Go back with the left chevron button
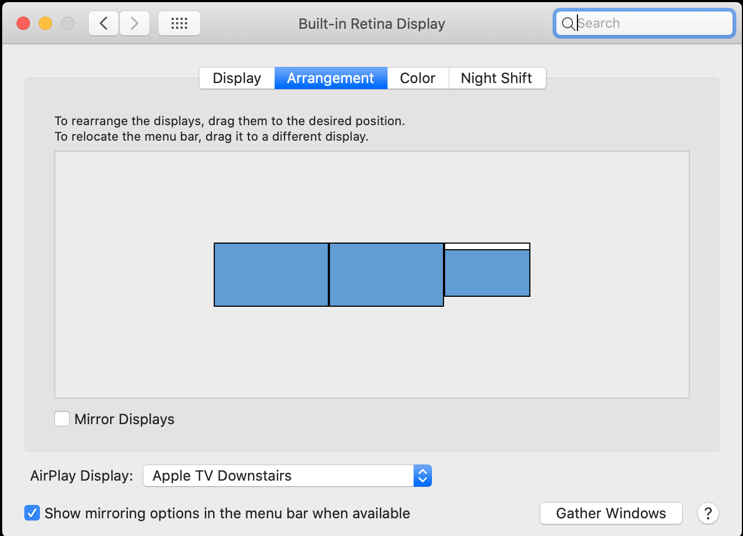This screenshot has width=743, height=536. tap(104, 23)
